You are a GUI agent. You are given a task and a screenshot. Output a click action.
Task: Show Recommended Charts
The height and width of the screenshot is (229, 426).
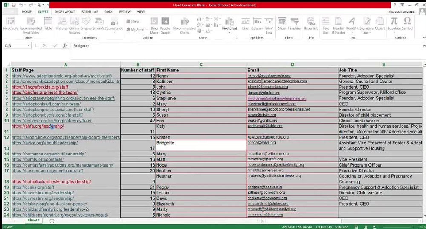click(184, 25)
